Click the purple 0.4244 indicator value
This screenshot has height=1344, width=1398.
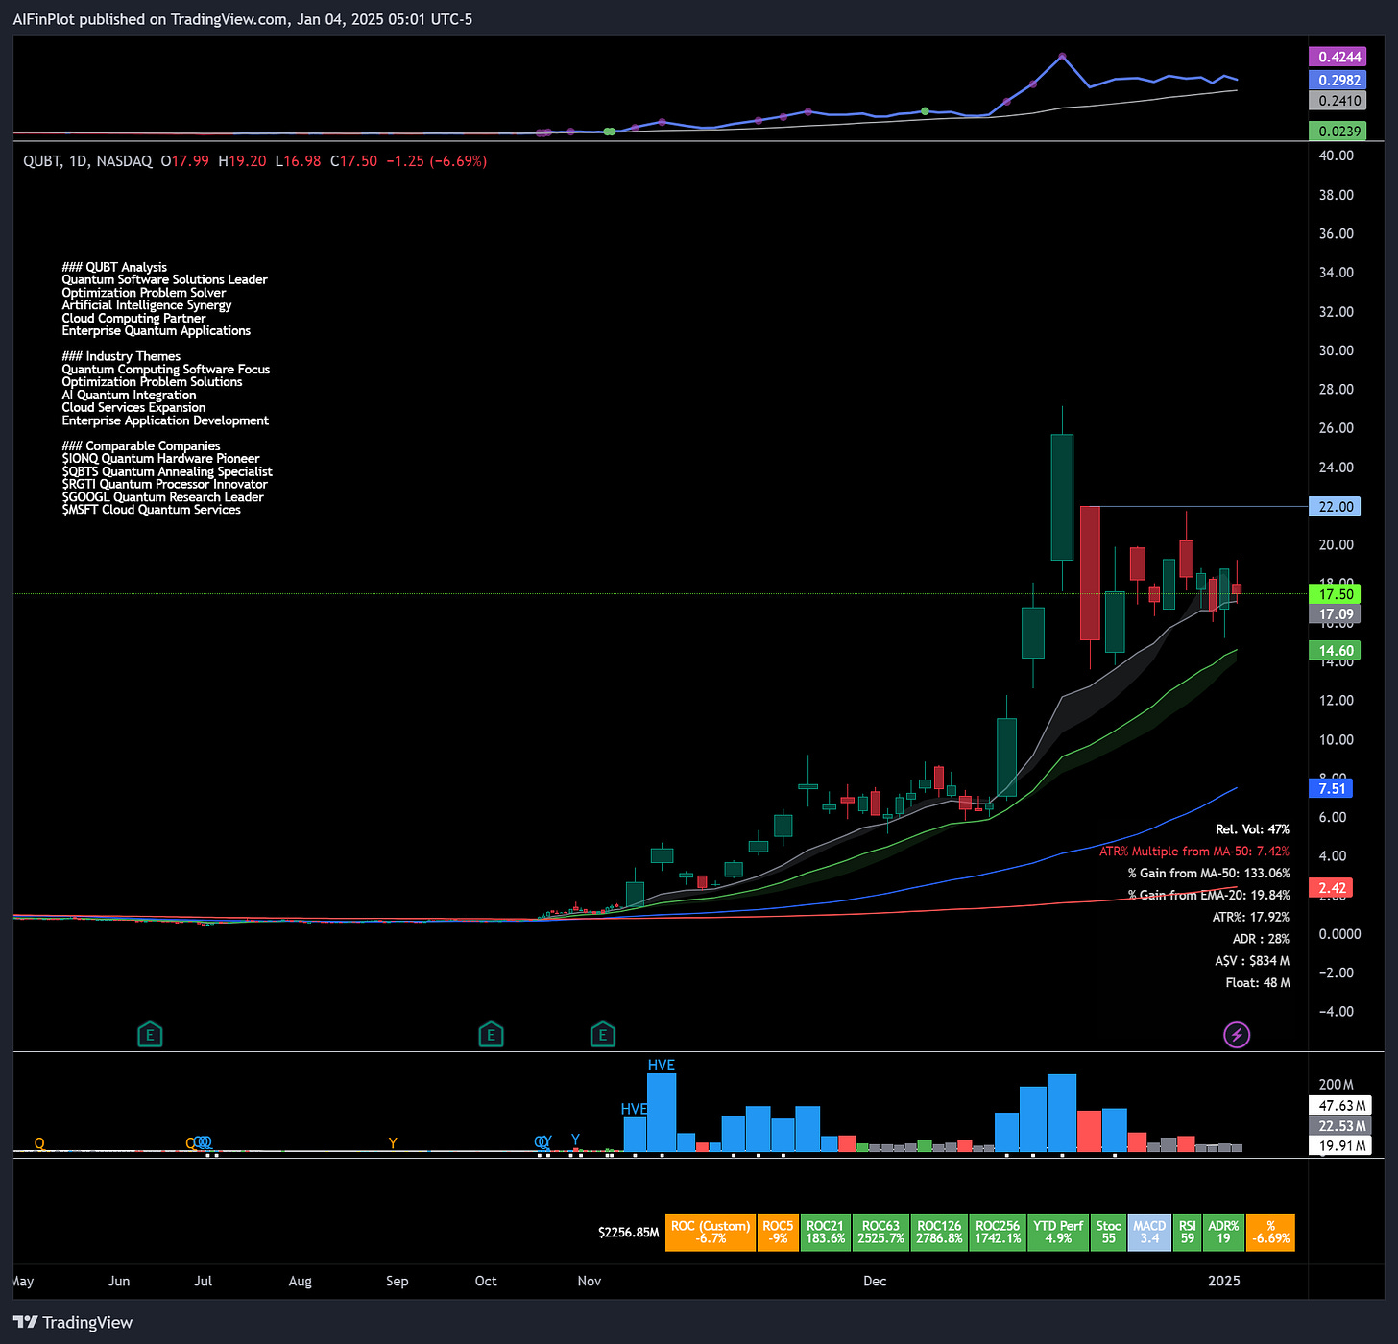[x=1338, y=57]
